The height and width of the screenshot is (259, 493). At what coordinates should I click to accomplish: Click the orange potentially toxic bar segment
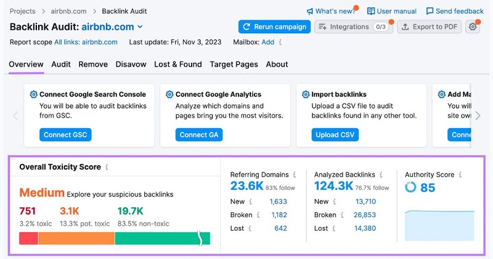pyautogui.click(x=76, y=238)
